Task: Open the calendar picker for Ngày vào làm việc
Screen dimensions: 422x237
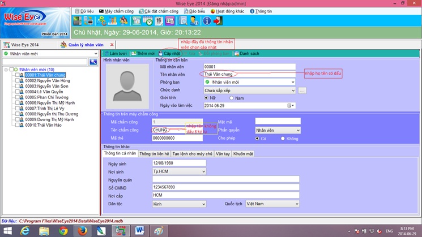Action: [291, 106]
